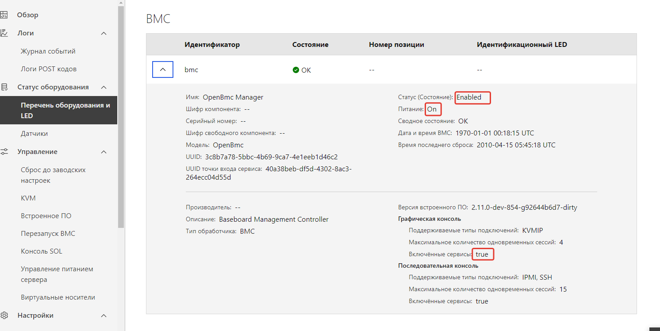
Task: Open Виртуальные носители page
Action: coord(58,297)
